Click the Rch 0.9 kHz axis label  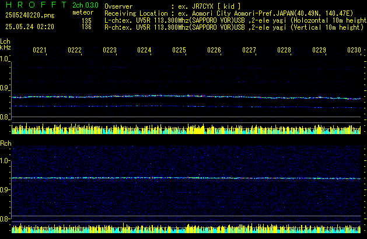4,189
